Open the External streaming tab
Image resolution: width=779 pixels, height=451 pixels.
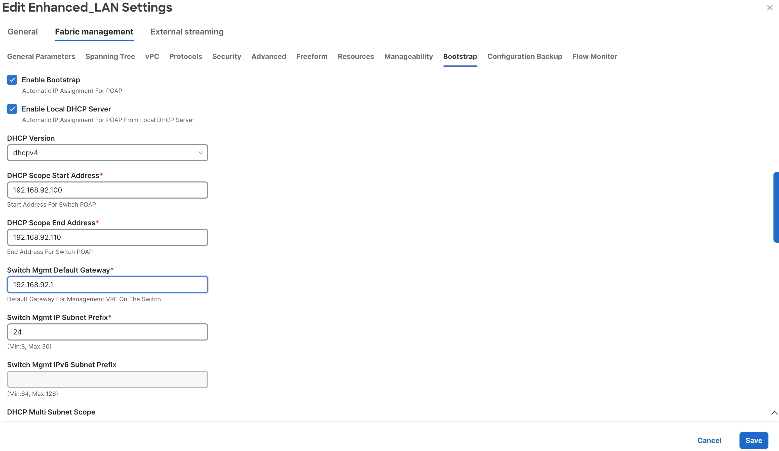pos(187,31)
